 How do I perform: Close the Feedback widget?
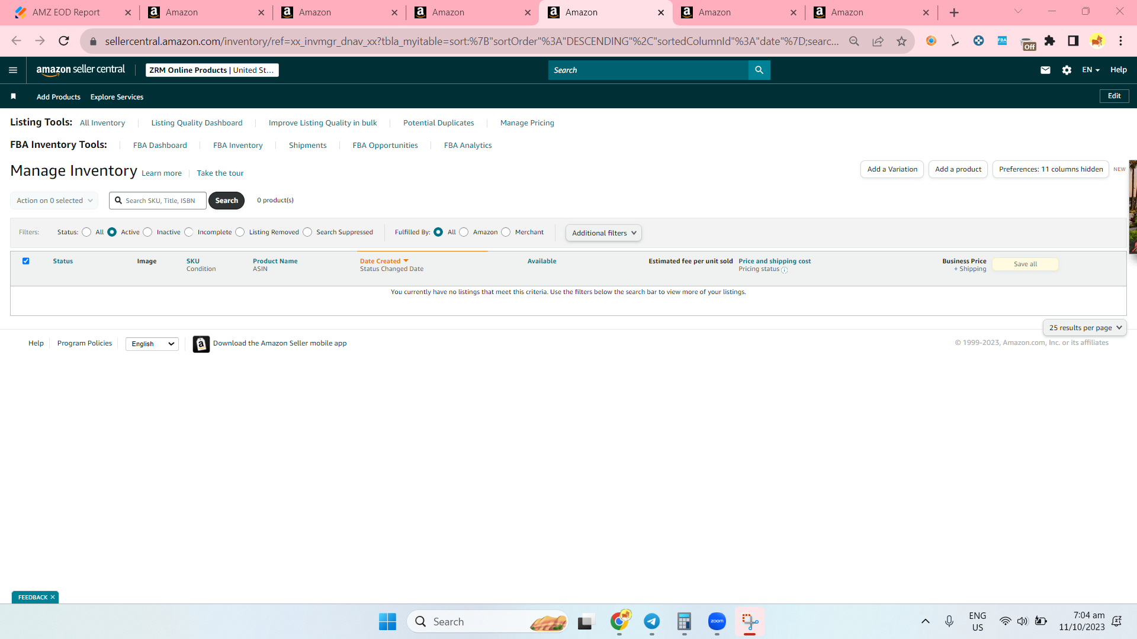coord(53,597)
